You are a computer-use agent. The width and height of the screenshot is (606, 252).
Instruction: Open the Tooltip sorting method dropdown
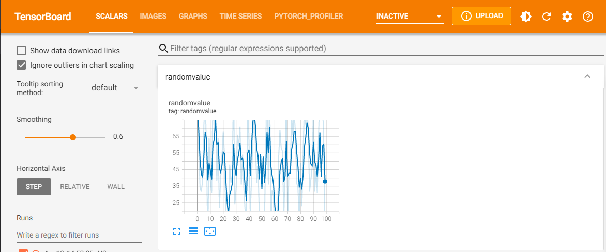click(x=116, y=88)
